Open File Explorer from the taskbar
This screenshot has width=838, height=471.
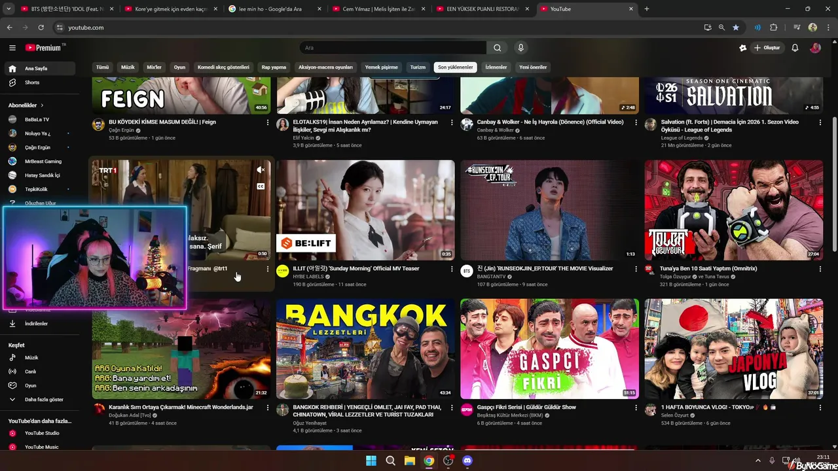(410, 461)
